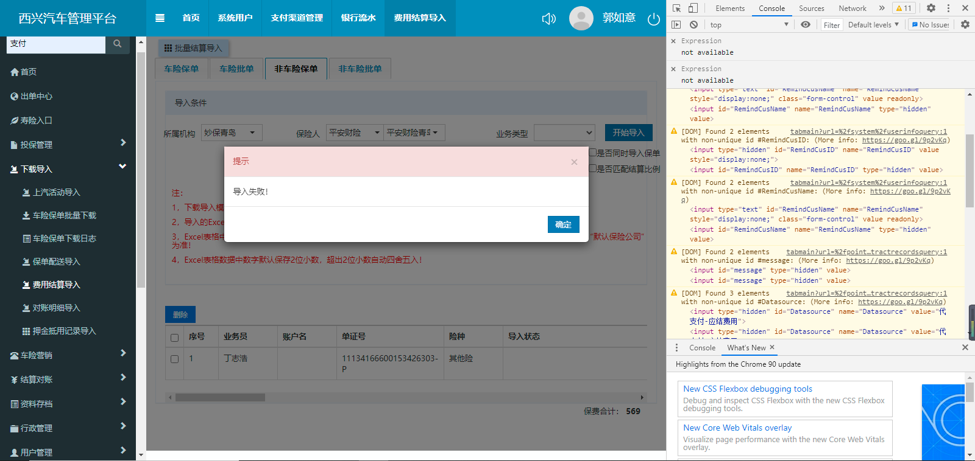This screenshot has height=461, width=975.
Task: Click the console live expression eye icon
Action: tap(806, 25)
